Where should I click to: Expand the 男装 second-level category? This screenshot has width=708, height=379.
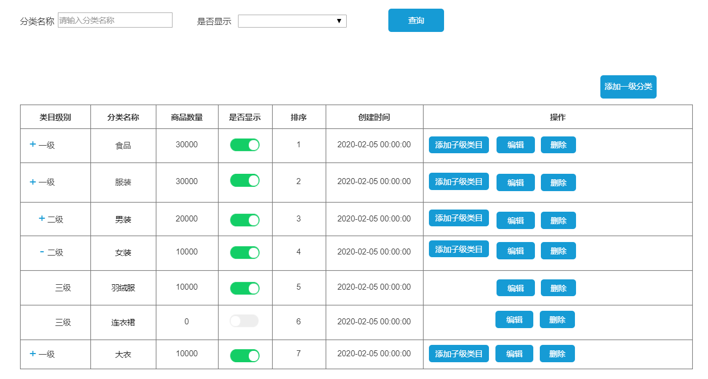42,218
